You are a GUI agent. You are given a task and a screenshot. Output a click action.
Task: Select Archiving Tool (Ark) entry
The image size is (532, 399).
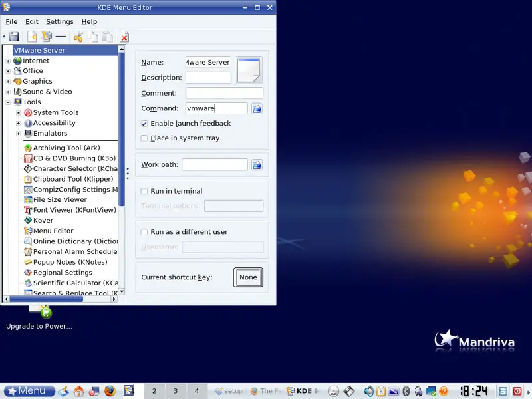point(62,148)
